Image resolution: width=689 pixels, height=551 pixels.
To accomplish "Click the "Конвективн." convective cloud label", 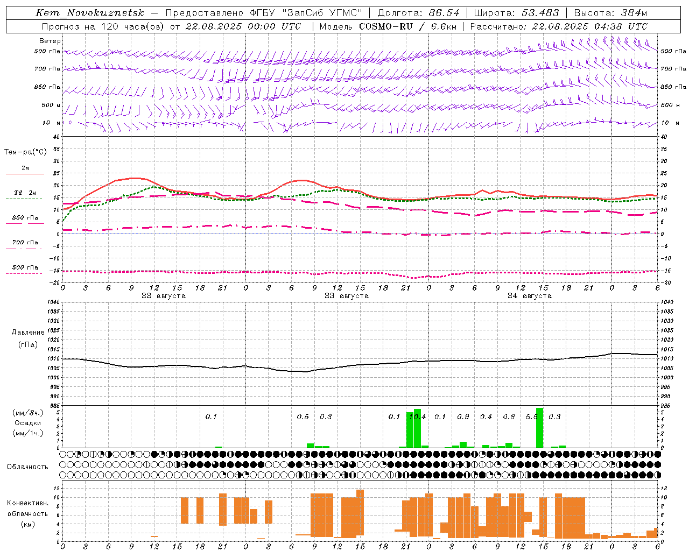I will pos(28,503).
